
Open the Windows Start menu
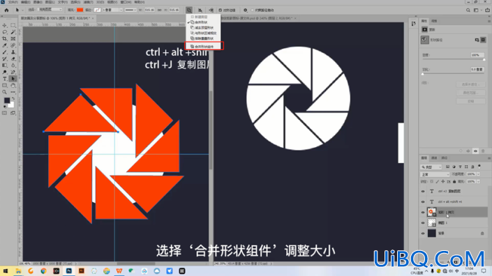6,271
